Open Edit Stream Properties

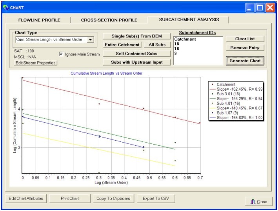(35, 63)
